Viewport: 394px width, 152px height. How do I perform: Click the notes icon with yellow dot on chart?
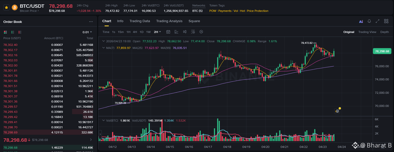point(337,111)
